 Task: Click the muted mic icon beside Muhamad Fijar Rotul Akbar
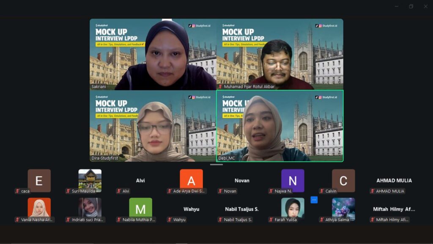click(220, 86)
